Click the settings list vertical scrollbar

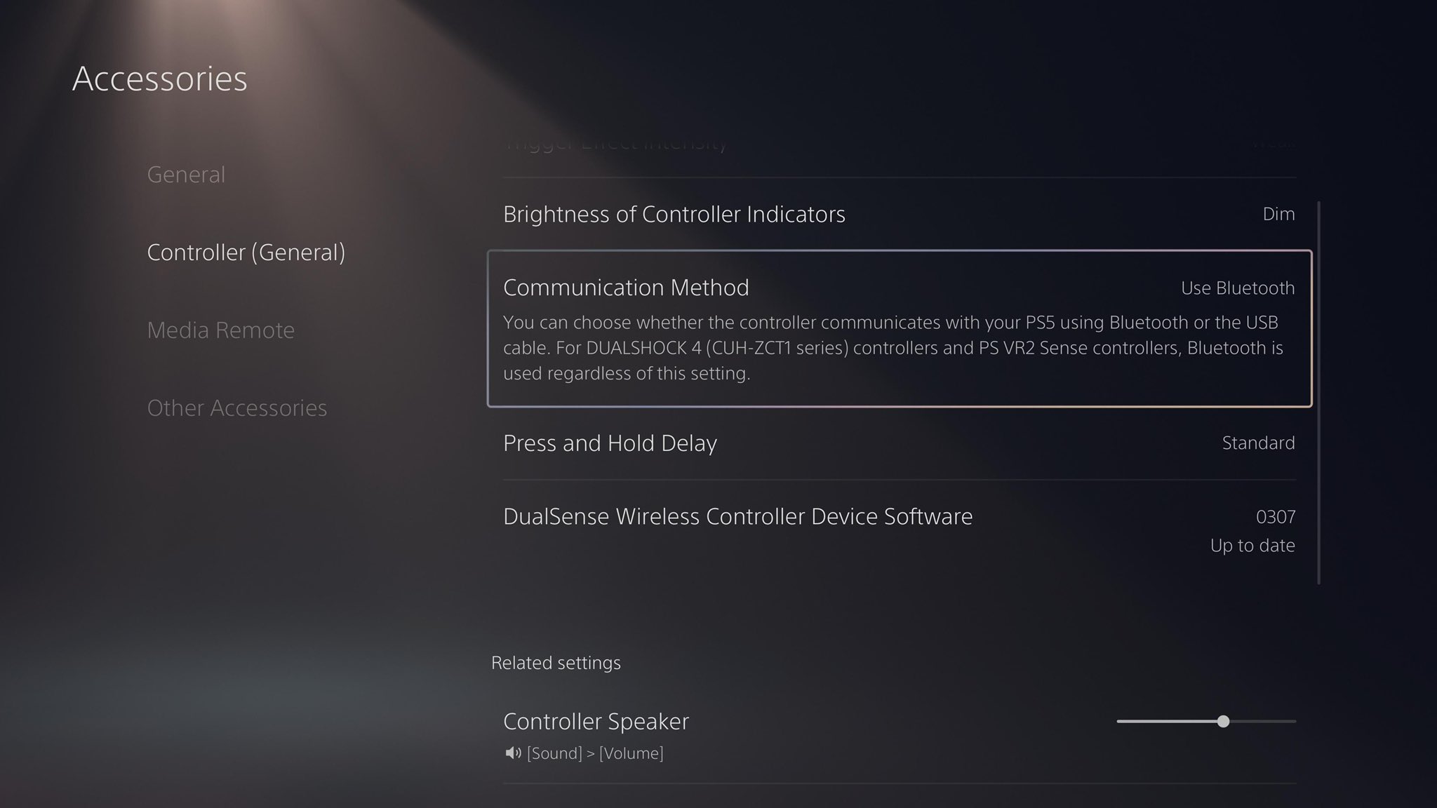(x=1319, y=393)
